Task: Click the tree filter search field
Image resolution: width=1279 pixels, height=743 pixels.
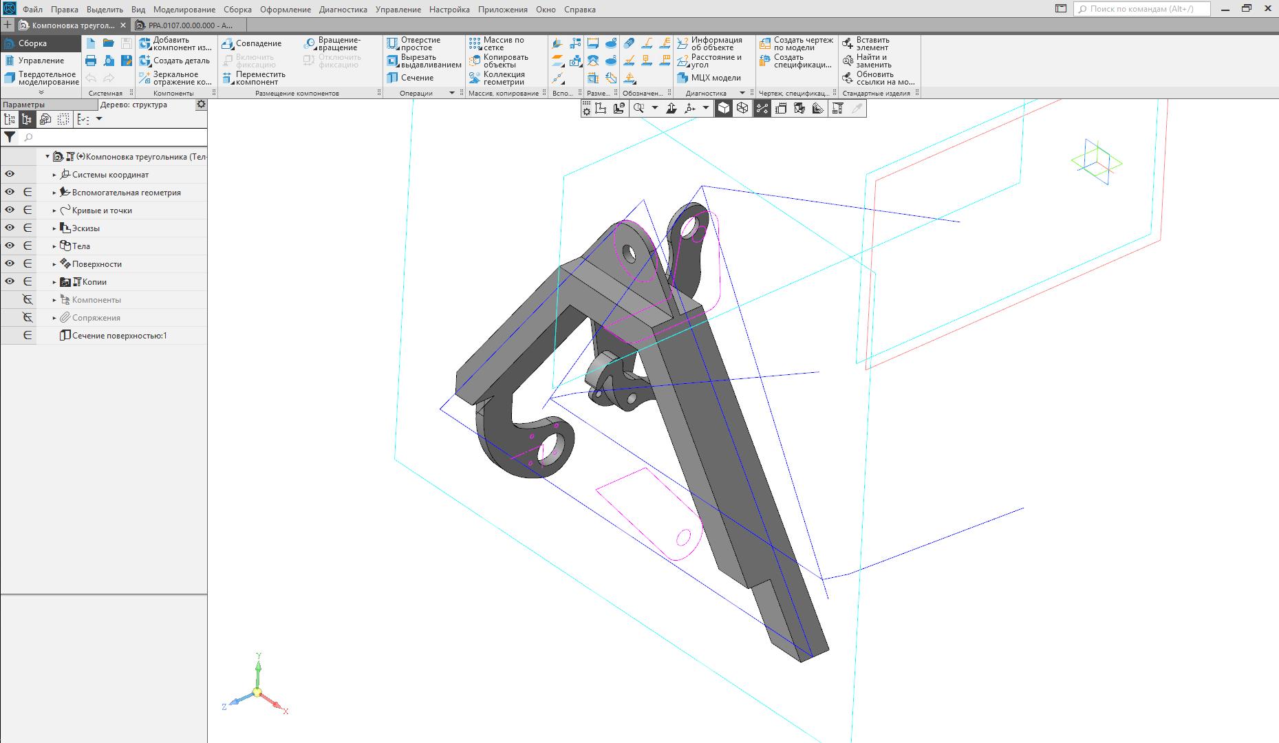Action: pos(114,138)
